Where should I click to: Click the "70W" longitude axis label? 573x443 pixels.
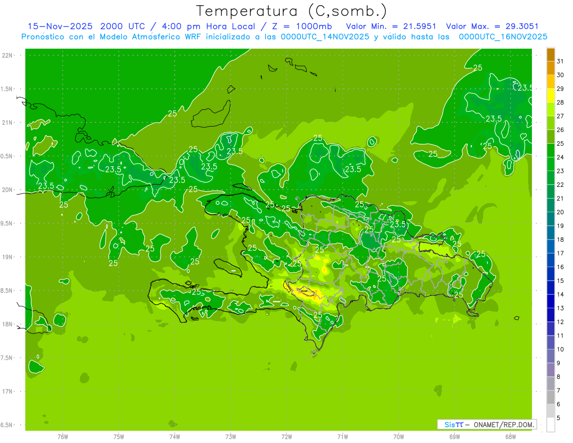(x=399, y=437)
